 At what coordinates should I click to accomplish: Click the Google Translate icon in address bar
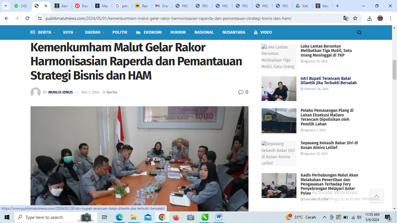pyautogui.click(x=346, y=18)
